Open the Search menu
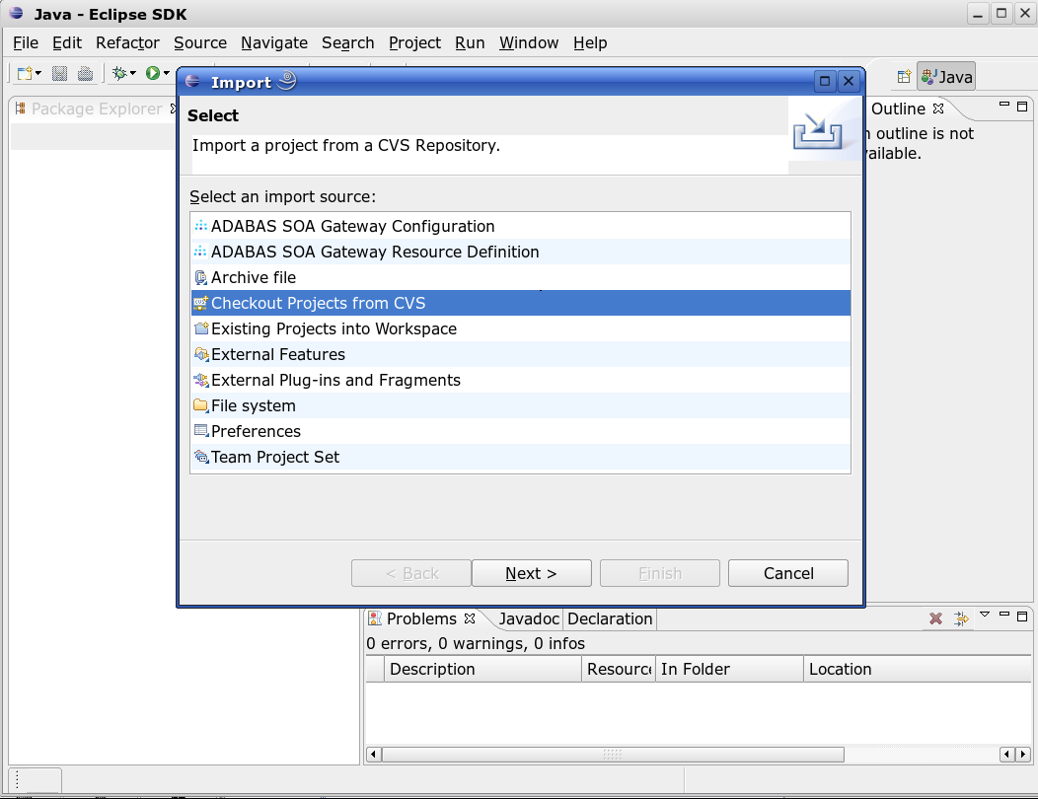This screenshot has height=799, width=1038. pos(348,43)
